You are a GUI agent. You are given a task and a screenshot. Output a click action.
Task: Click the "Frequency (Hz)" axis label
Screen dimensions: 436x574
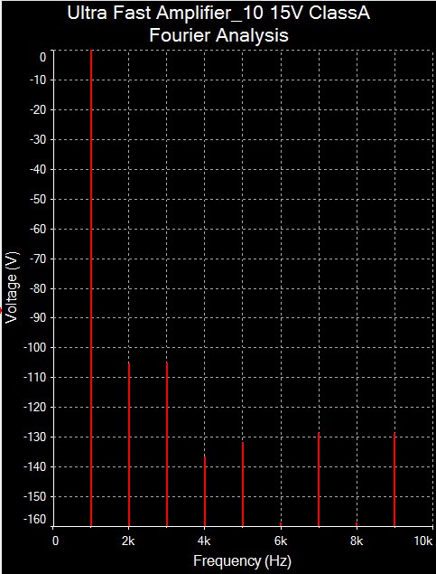tap(242, 560)
